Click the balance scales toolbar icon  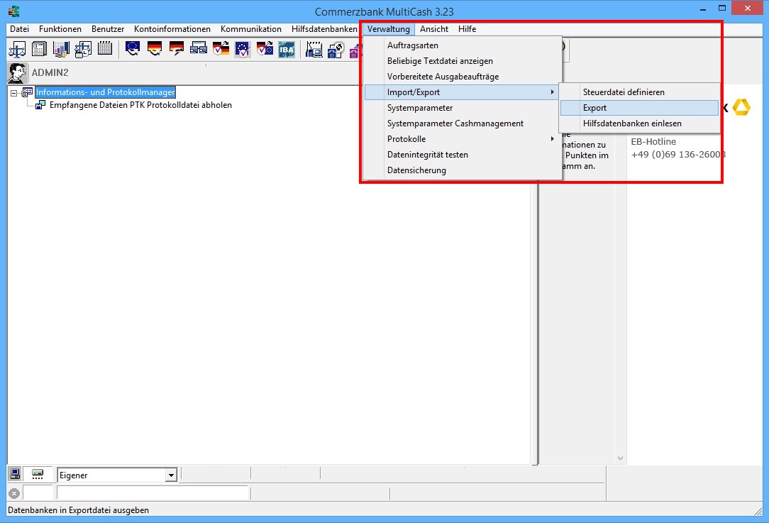(x=17, y=49)
